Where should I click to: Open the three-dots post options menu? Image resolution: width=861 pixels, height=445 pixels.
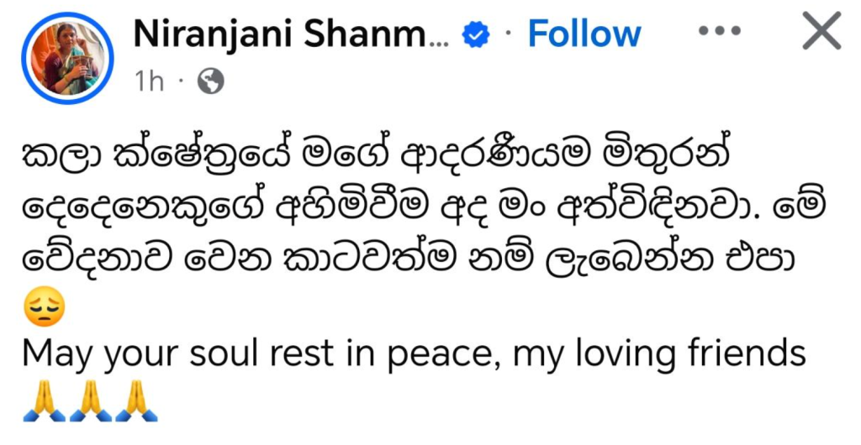pos(719,32)
